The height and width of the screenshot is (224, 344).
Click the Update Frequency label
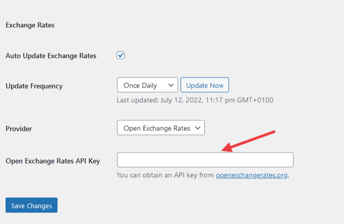34,86
